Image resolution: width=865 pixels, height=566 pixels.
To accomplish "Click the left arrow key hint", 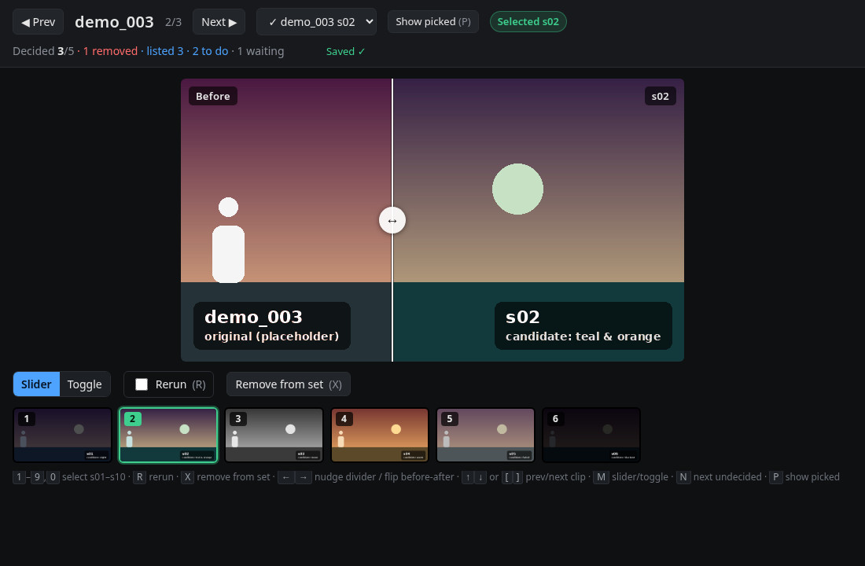I will pos(285,477).
